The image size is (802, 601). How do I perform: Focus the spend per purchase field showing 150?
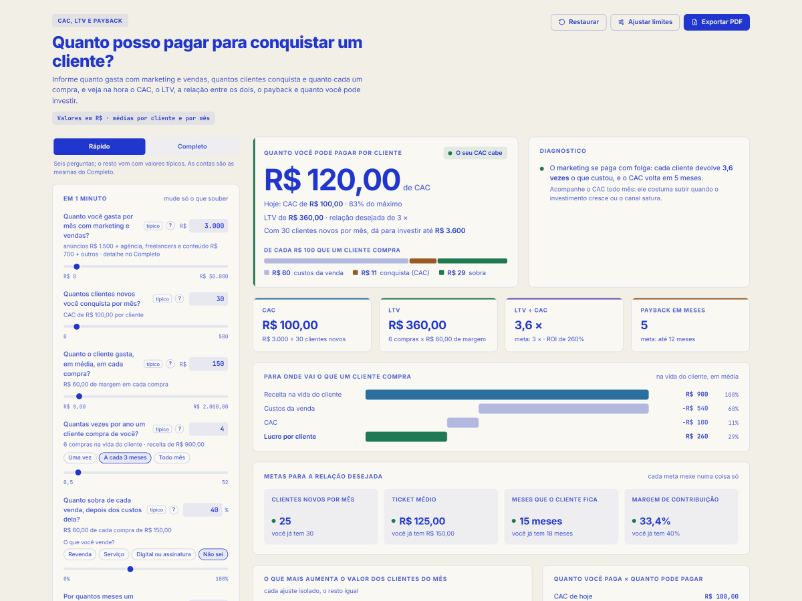click(209, 364)
